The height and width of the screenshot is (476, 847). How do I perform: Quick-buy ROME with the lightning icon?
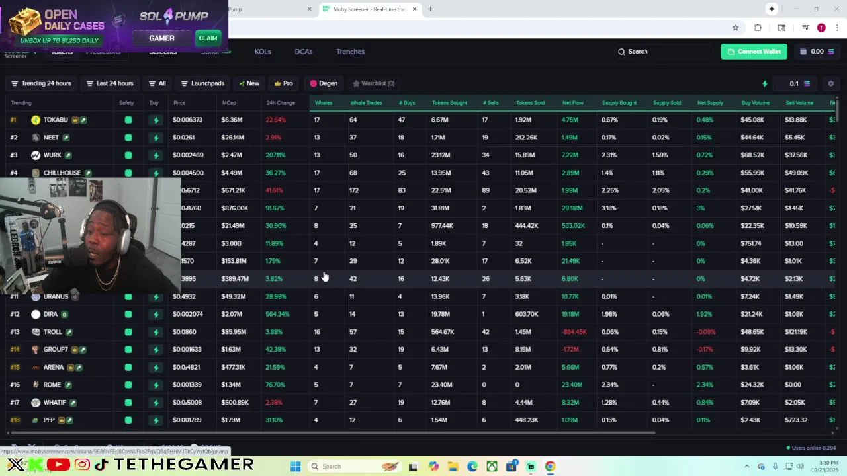coord(156,385)
